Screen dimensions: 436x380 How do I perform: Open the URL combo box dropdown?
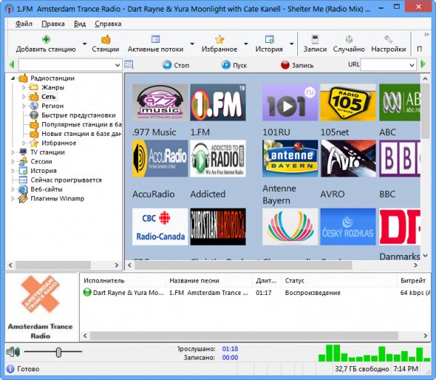pyautogui.click(x=412, y=65)
